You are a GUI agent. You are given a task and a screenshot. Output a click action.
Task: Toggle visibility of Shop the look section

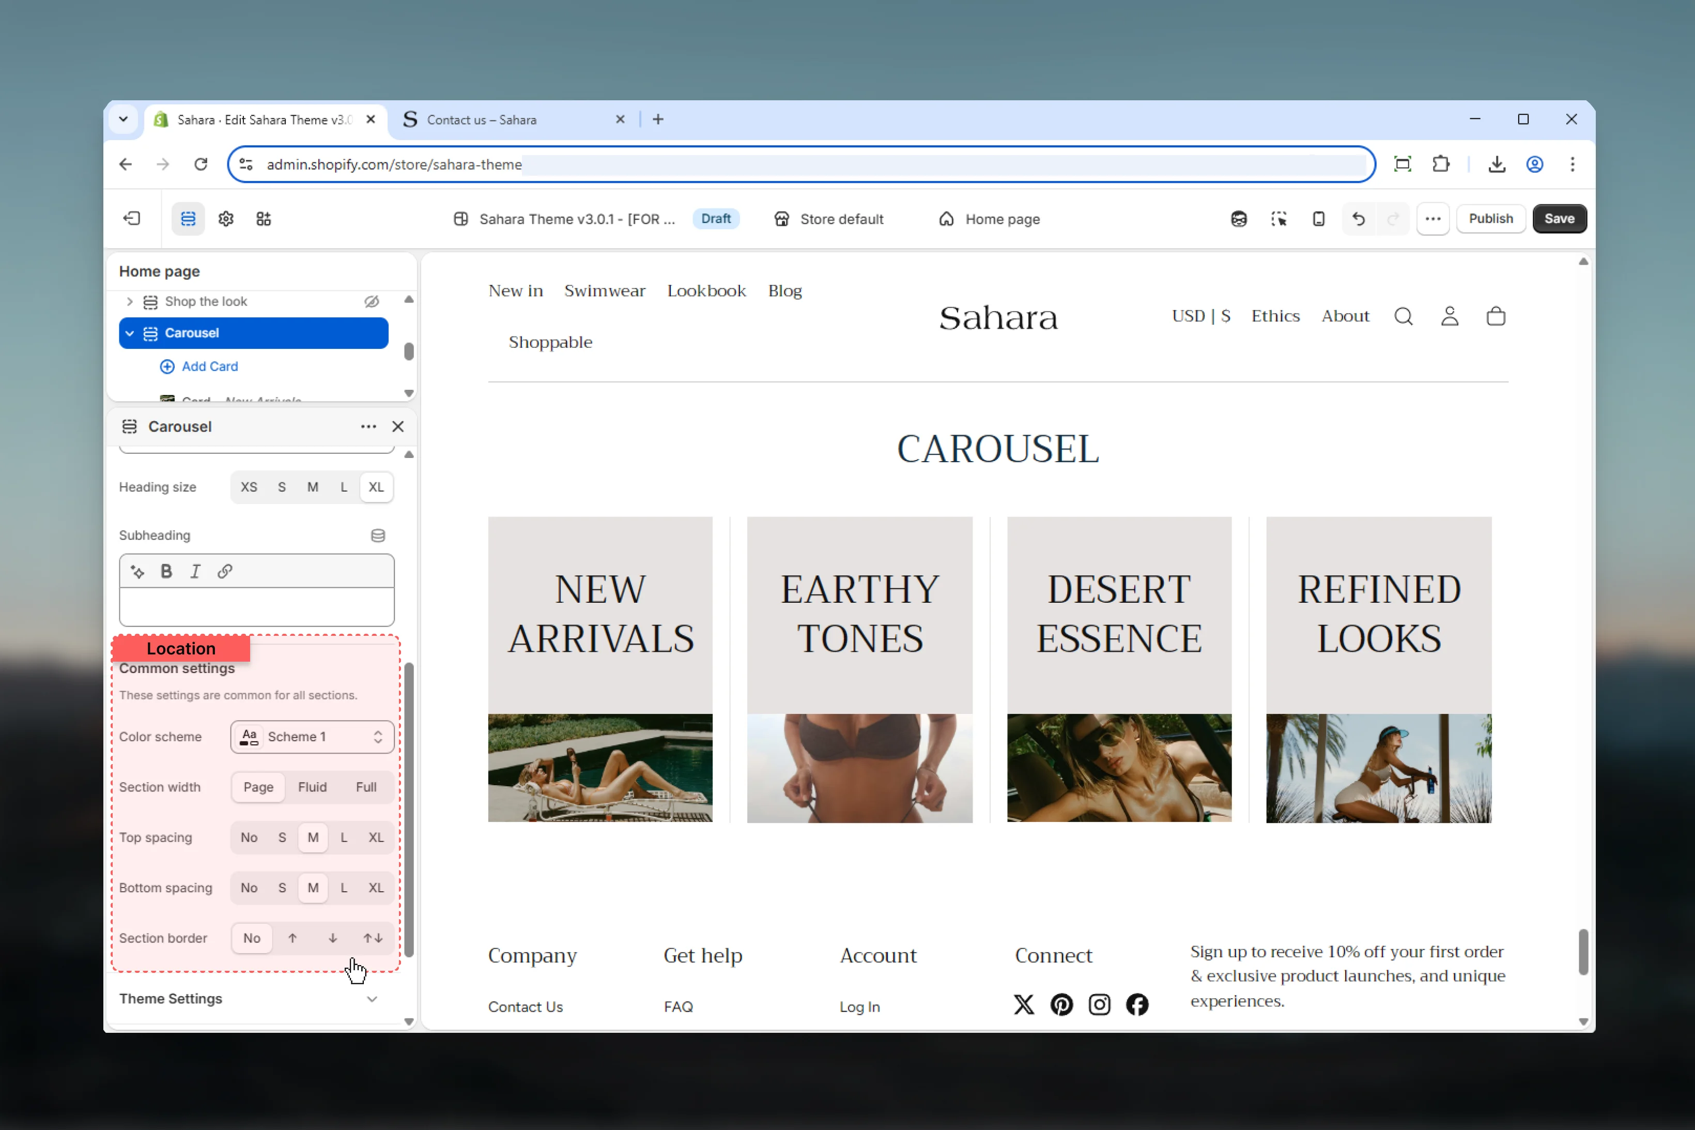(372, 301)
